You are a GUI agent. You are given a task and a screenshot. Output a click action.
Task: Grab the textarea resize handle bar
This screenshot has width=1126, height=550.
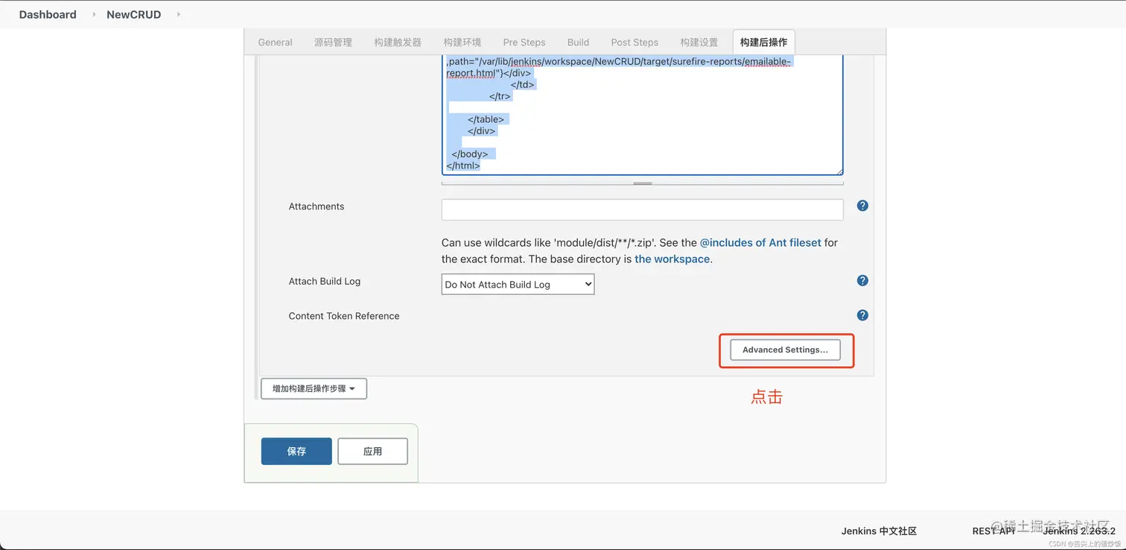point(642,183)
